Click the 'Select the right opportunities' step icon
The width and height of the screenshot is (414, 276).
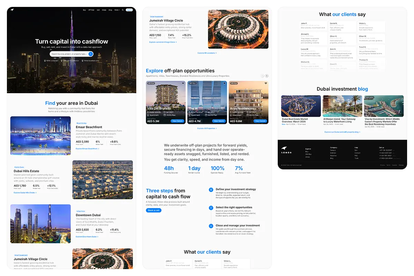211,208
